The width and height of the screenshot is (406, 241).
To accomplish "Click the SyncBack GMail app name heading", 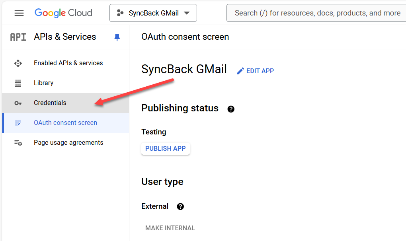I will point(184,69).
